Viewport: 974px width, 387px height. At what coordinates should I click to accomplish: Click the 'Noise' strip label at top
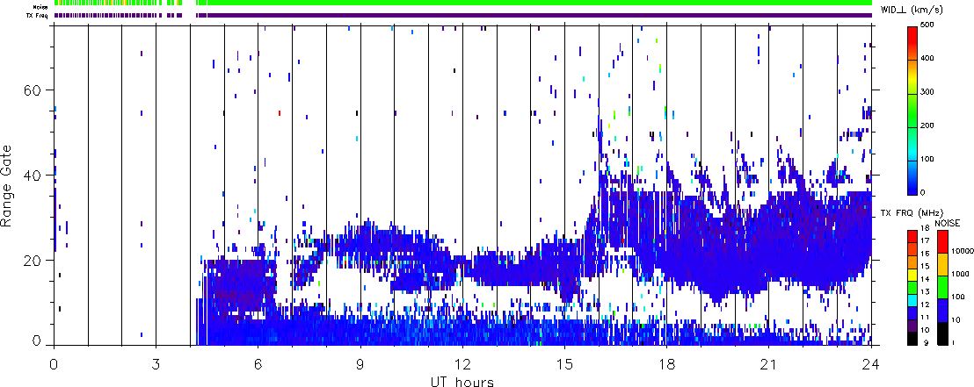pyautogui.click(x=41, y=6)
